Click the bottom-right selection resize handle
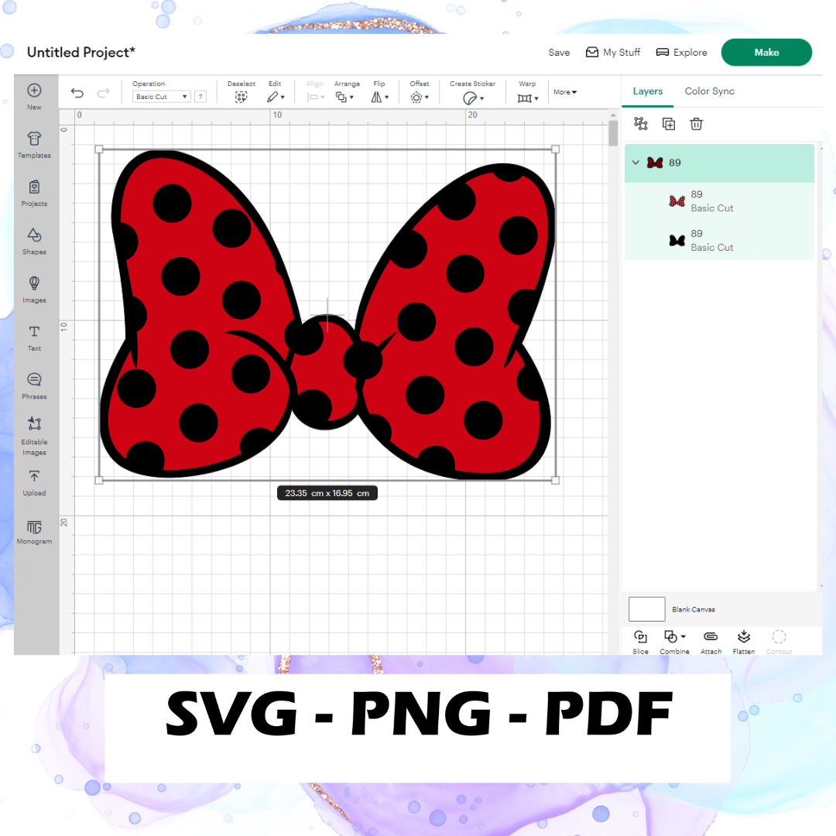This screenshot has height=836, width=836. [556, 480]
